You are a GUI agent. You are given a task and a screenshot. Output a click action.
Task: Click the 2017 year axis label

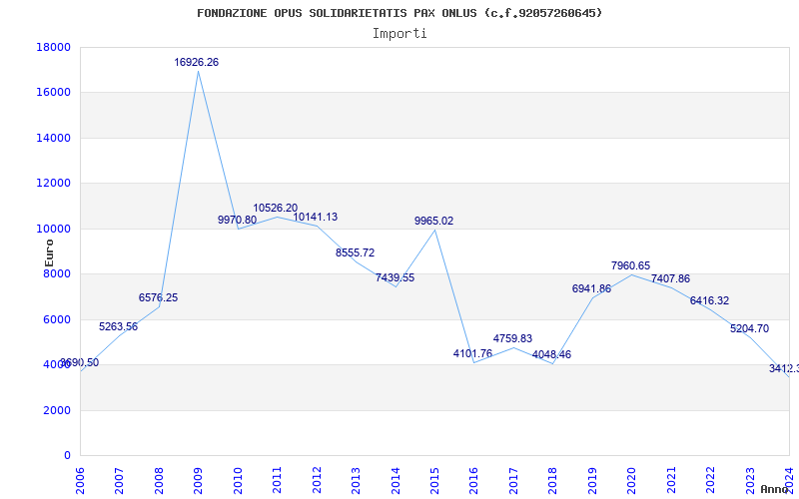click(513, 480)
